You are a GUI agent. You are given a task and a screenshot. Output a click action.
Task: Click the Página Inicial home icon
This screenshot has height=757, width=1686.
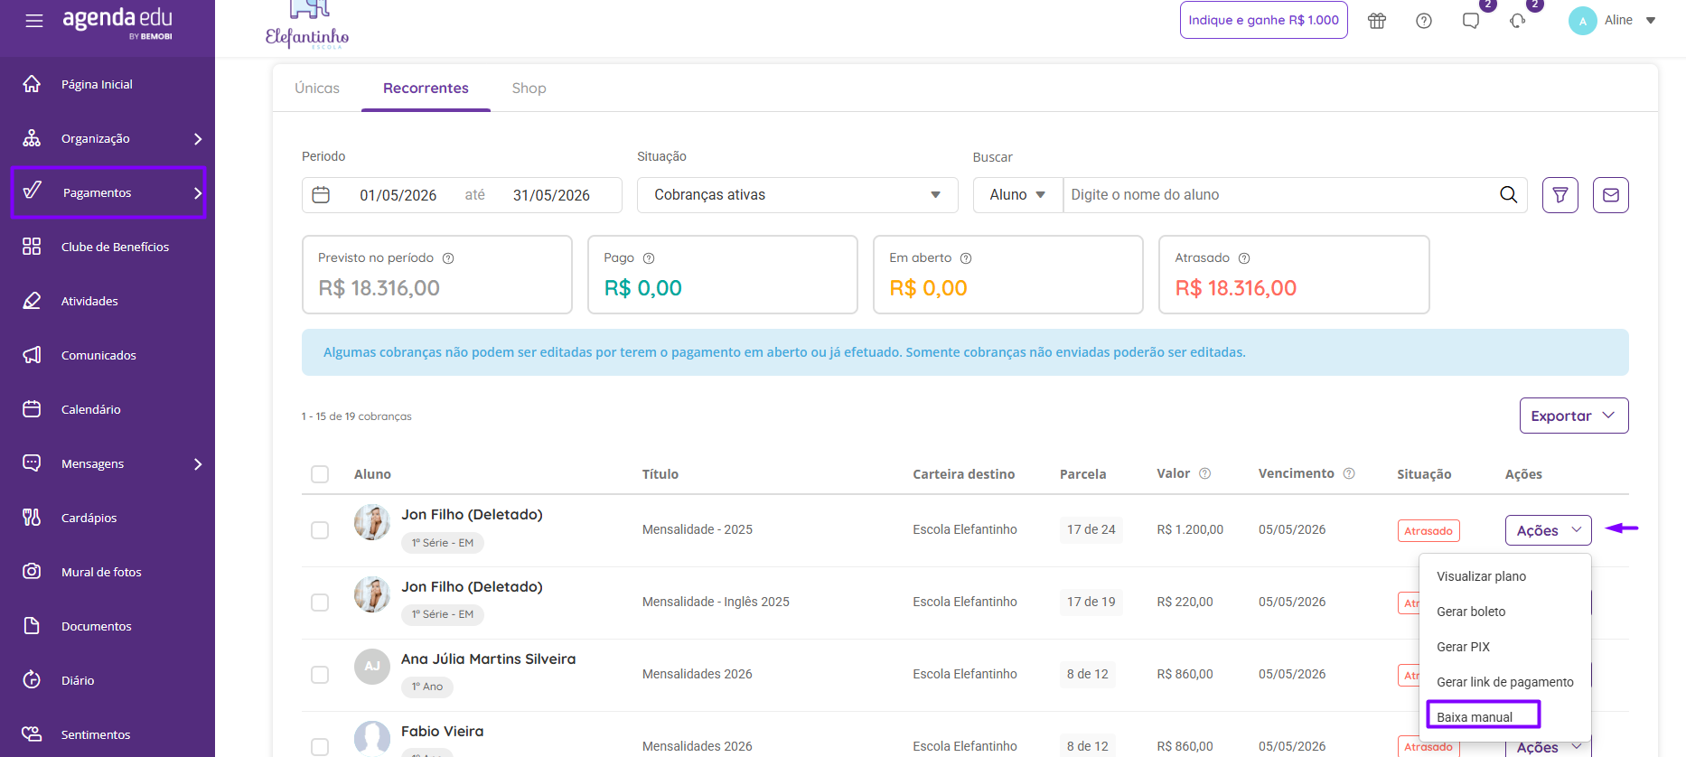click(32, 84)
